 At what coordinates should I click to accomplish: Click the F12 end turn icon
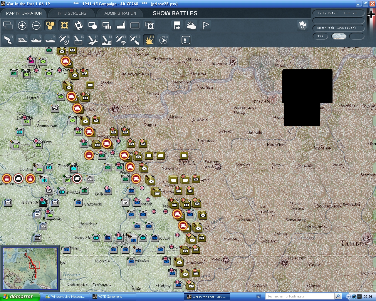tap(163, 40)
